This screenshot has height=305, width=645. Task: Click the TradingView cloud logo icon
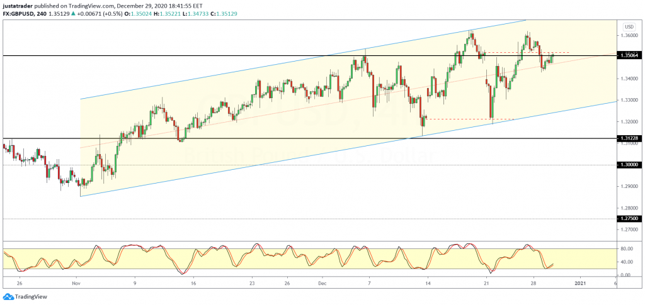tap(8, 297)
